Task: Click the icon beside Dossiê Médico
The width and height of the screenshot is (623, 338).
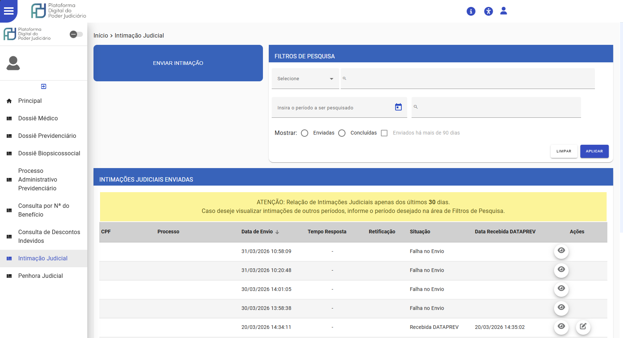Action: [9, 119]
